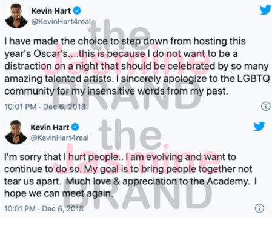The image size is (272, 226).
Task: Open @KevinHart4real handle in first tweet
Action: tap(61, 21)
